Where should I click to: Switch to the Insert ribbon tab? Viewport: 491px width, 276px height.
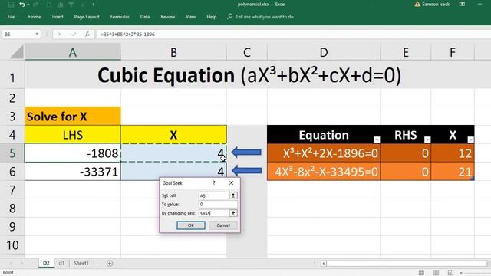point(58,17)
